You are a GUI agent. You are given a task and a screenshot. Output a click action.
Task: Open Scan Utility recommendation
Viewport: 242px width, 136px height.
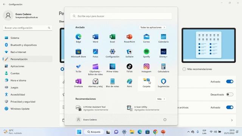tap(143, 108)
